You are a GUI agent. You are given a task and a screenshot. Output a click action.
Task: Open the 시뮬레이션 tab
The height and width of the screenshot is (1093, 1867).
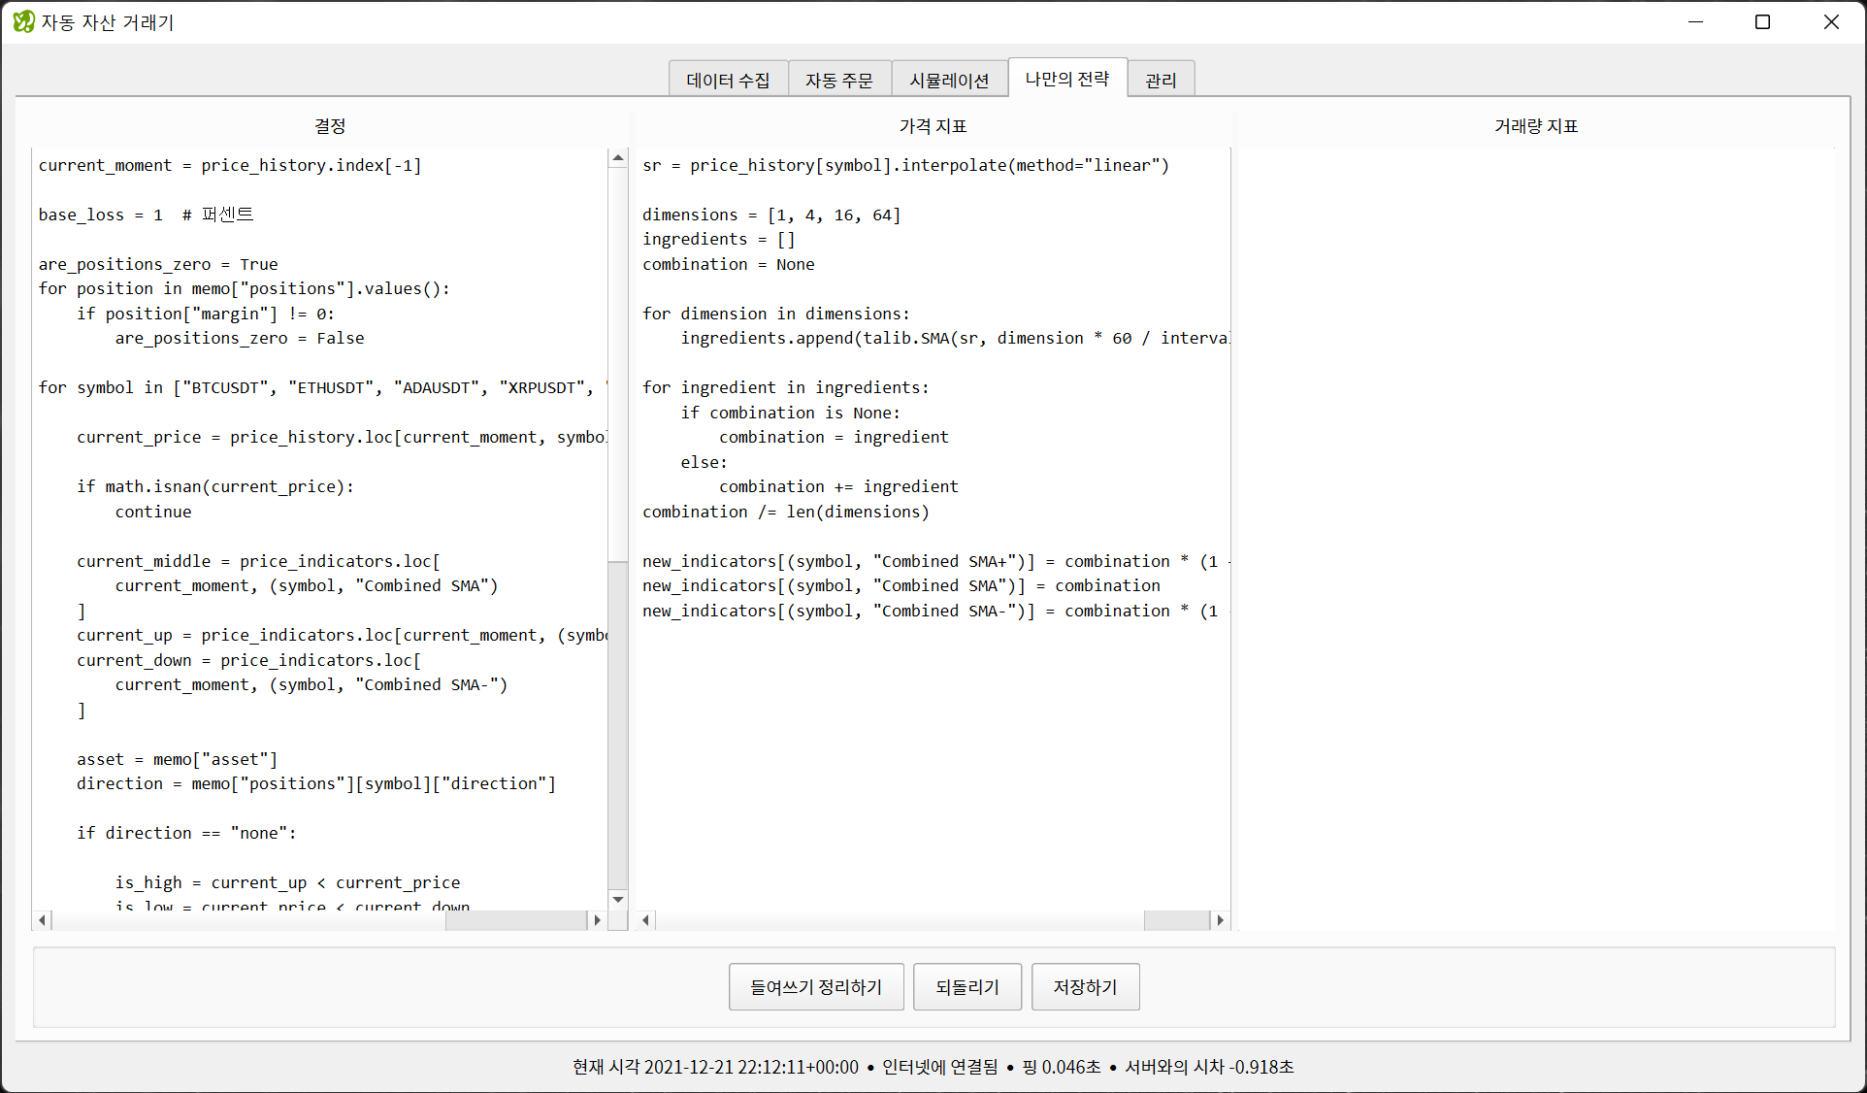[948, 80]
